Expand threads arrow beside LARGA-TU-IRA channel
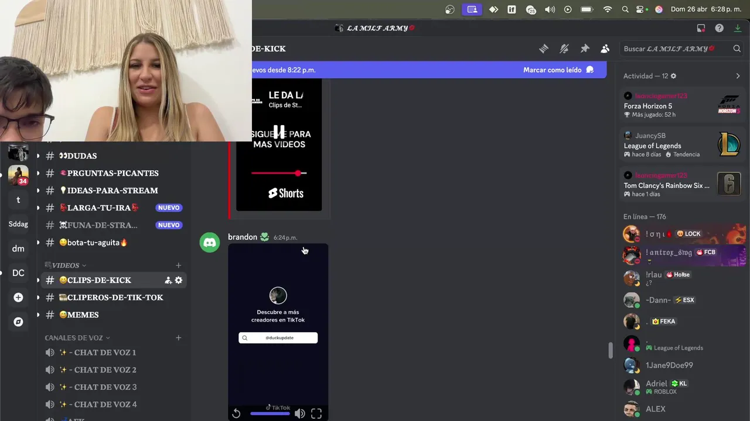The width and height of the screenshot is (750, 421). (38, 208)
